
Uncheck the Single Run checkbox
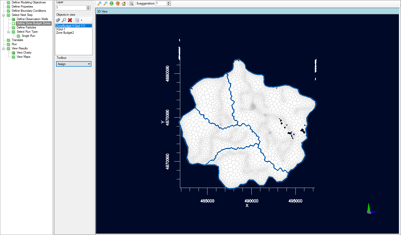[18, 36]
